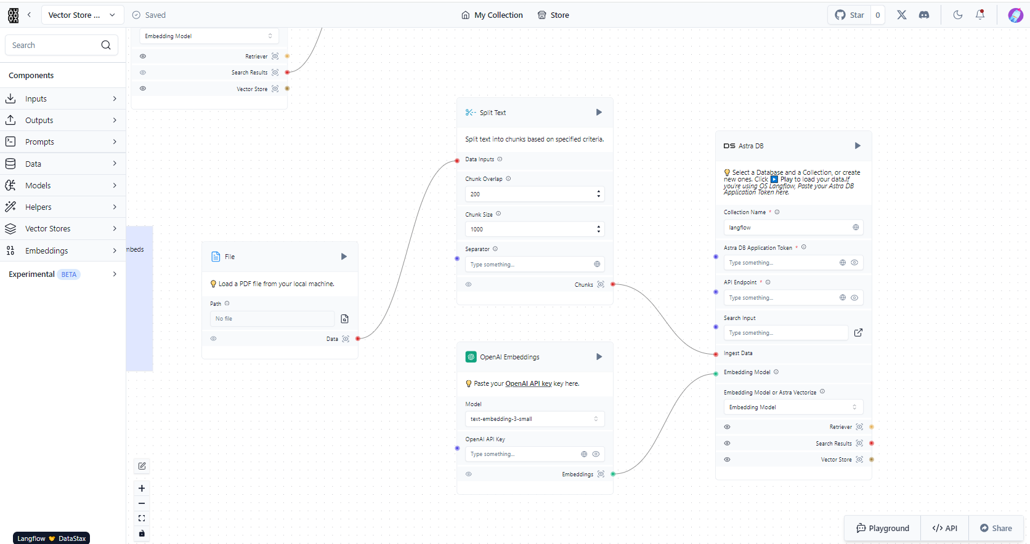Expand the Inputs components category
1030x544 pixels.
point(63,98)
